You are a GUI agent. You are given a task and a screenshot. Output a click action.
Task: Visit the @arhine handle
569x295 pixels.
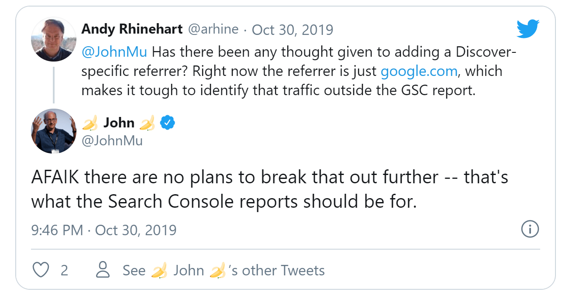click(x=213, y=29)
